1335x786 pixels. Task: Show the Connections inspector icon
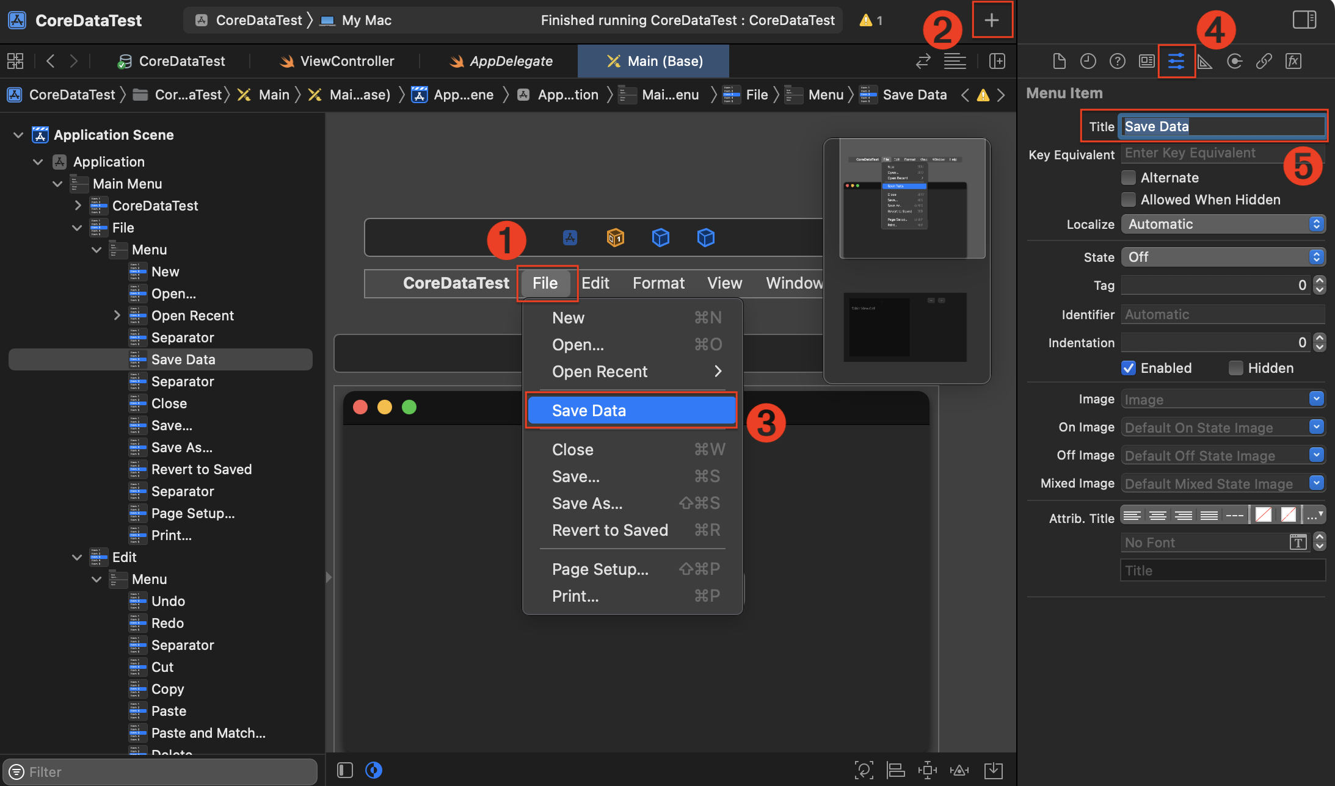point(1234,61)
